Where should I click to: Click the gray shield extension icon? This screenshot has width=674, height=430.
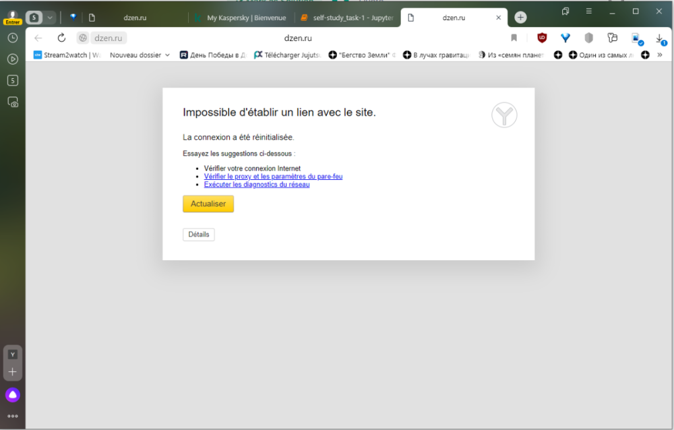click(x=589, y=38)
